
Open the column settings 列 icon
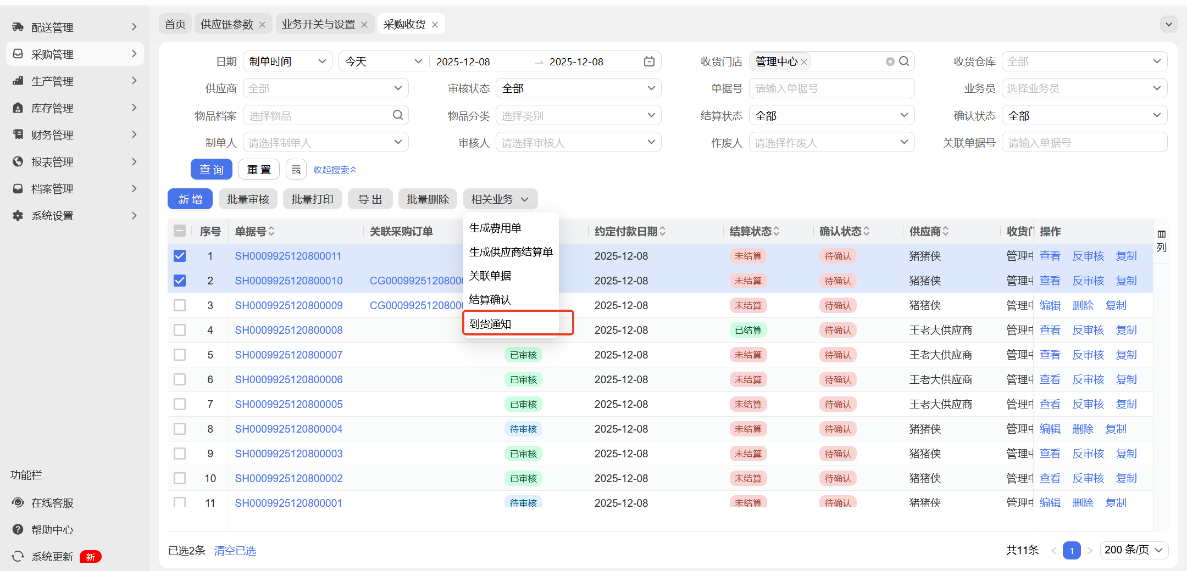pyautogui.click(x=1161, y=241)
